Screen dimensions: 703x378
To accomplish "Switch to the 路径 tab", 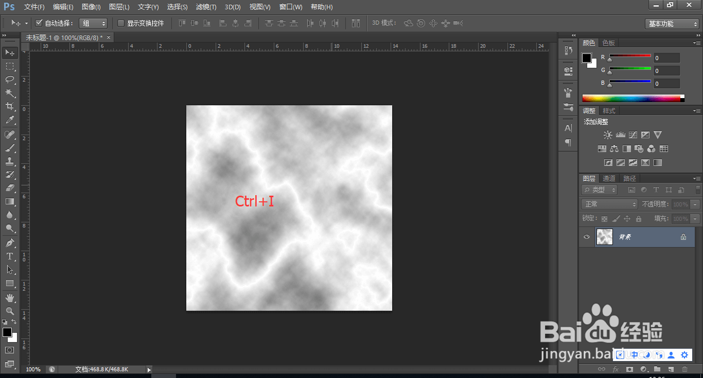I will (x=629, y=179).
